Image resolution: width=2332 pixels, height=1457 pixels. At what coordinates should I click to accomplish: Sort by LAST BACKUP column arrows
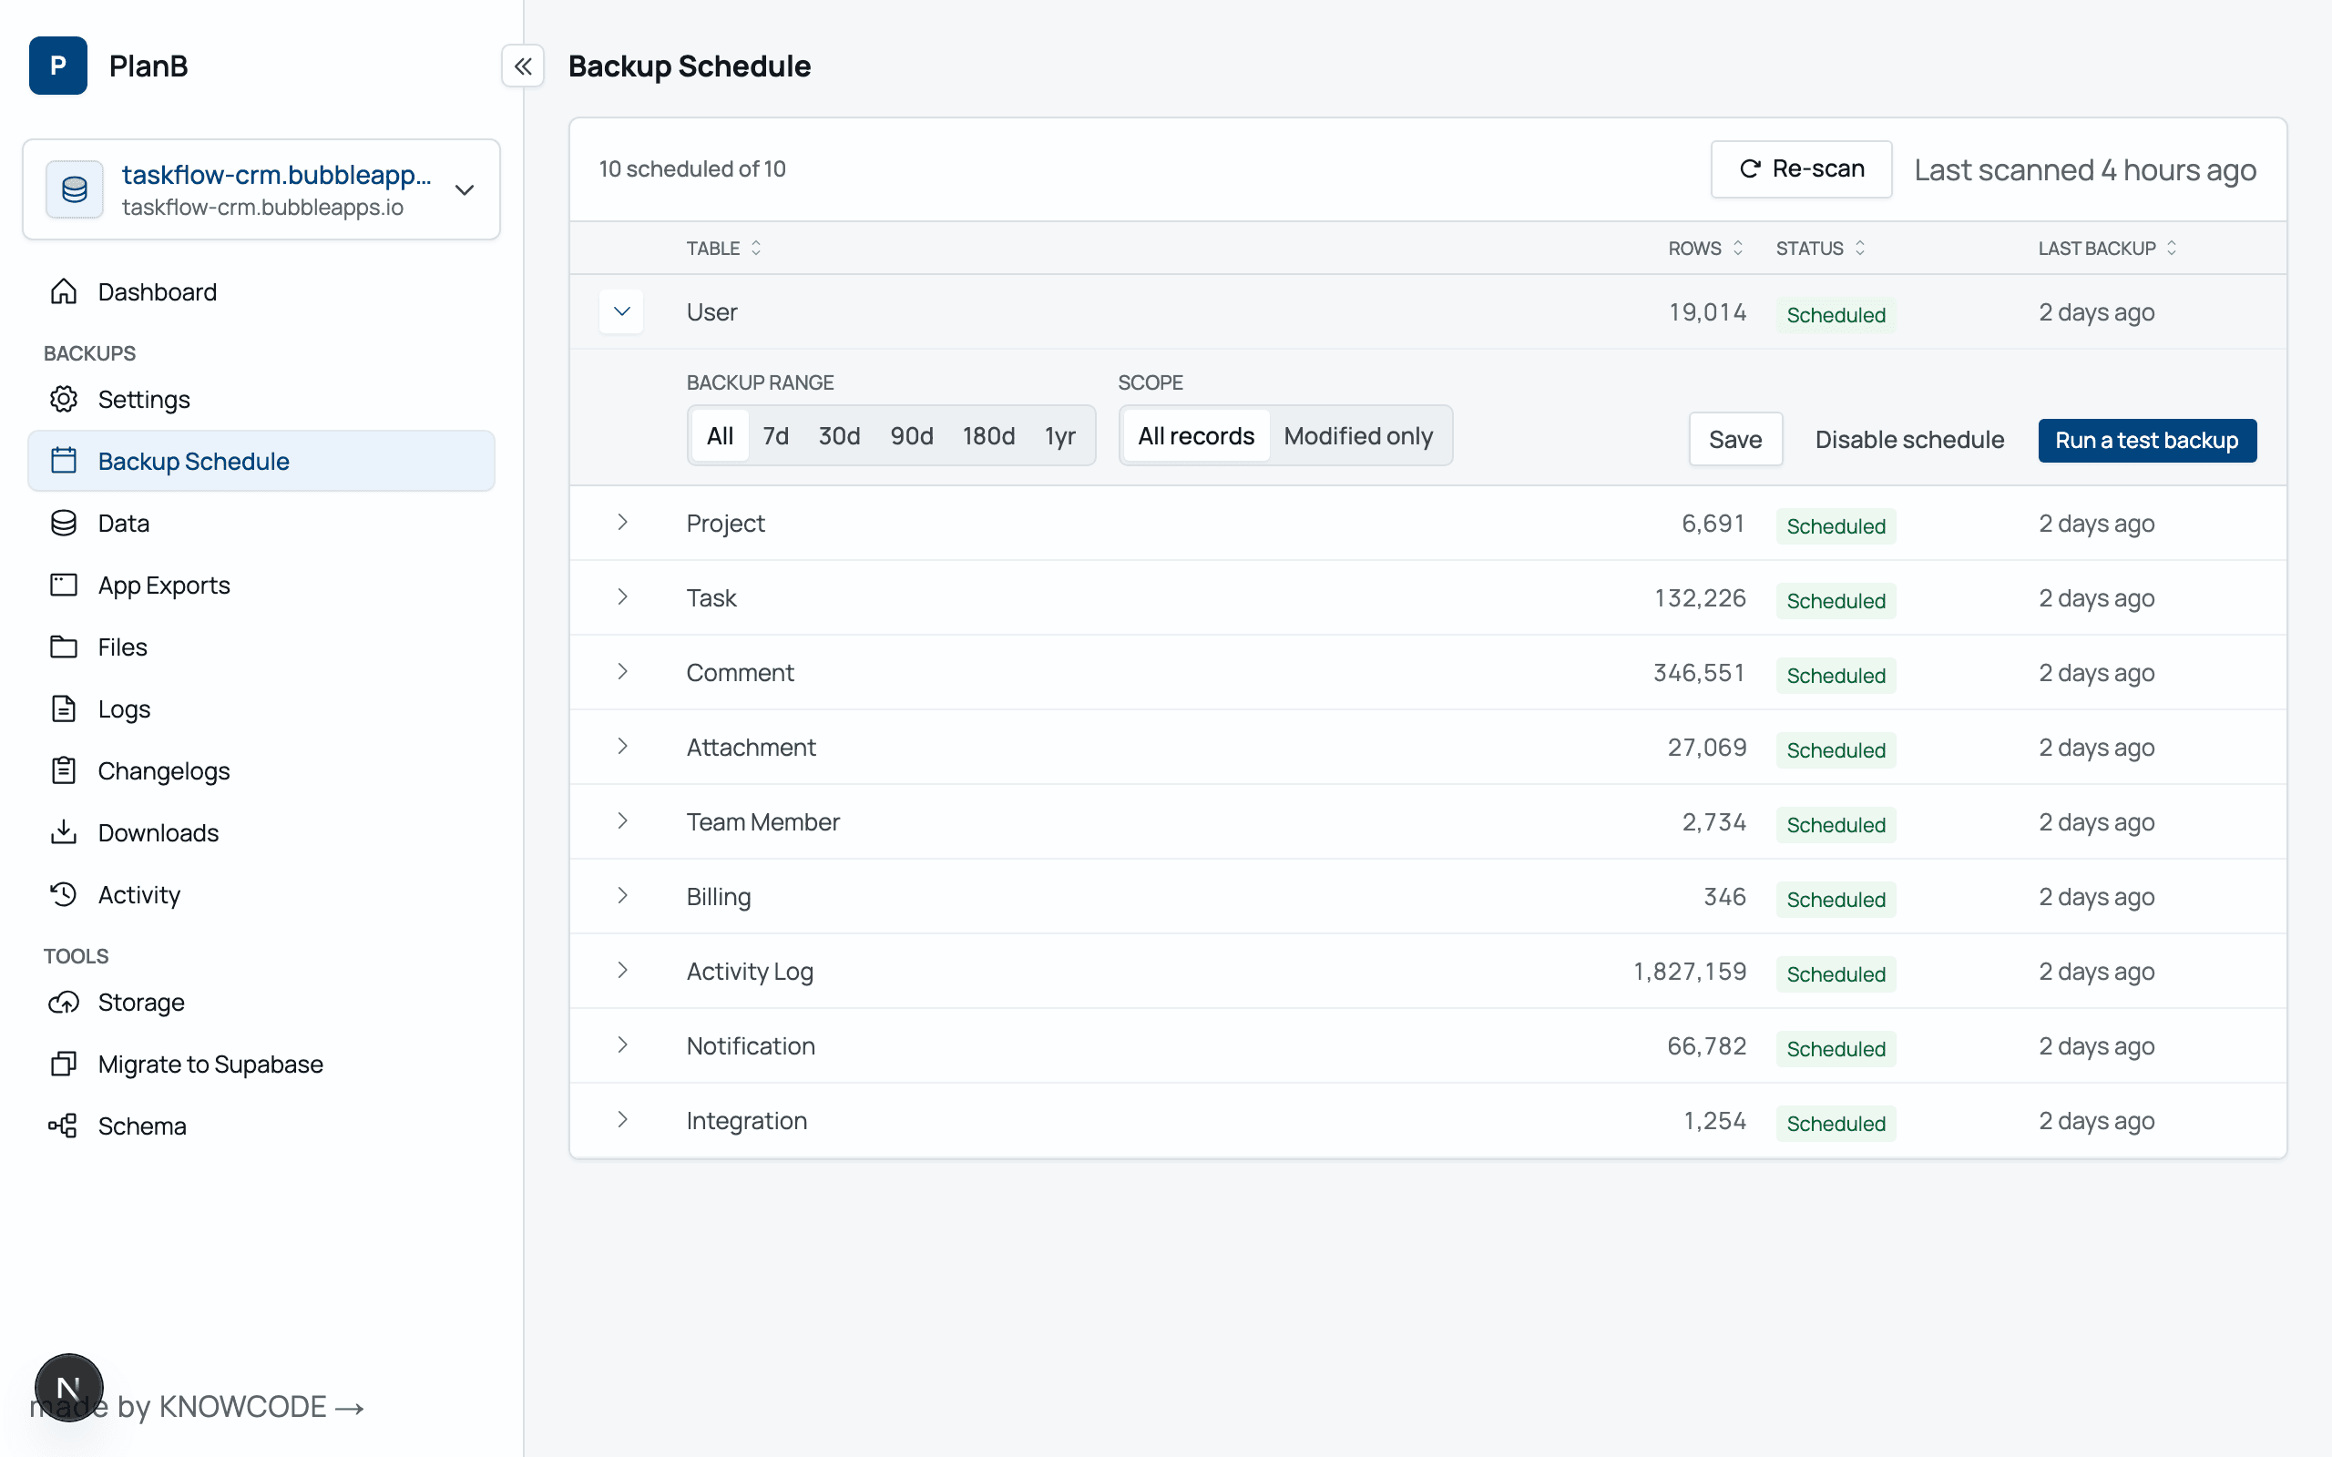pos(2171,248)
